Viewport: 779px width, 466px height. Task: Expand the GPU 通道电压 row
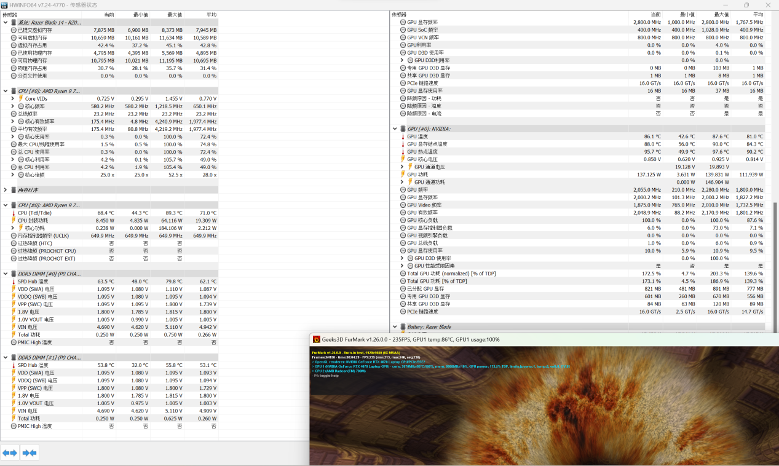(x=402, y=167)
